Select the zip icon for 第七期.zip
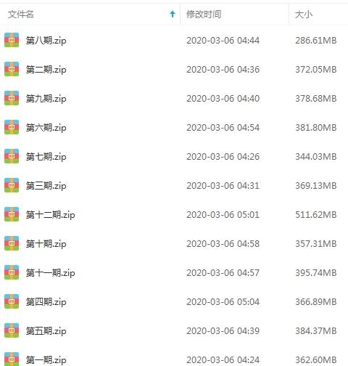The width and height of the screenshot is (348, 366). click(12, 156)
